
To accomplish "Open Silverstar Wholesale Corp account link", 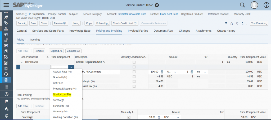I will (132, 14).
